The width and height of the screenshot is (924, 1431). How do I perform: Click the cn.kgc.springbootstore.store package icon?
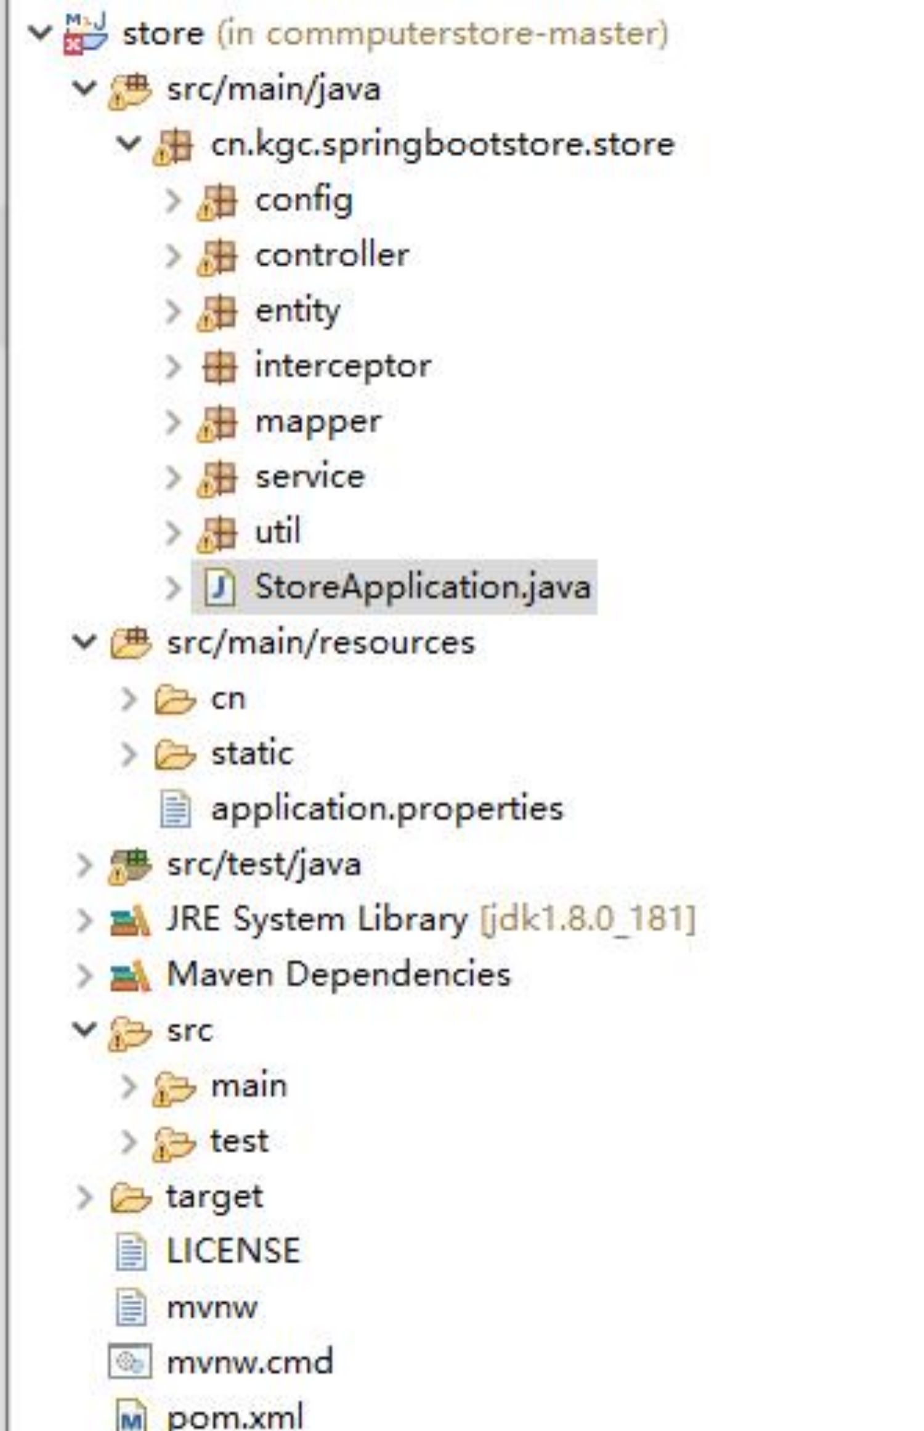[x=173, y=146]
